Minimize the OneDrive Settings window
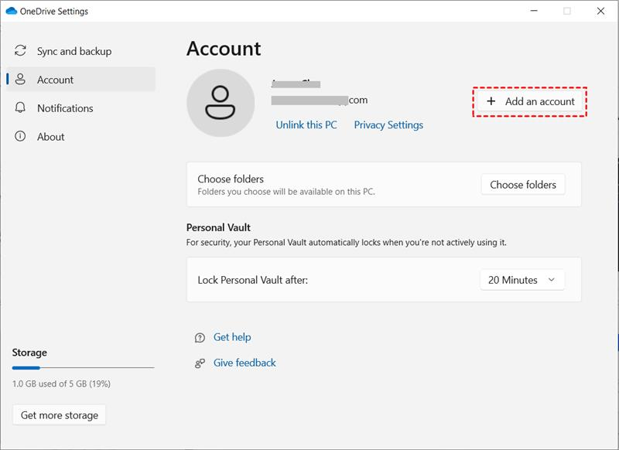 tap(534, 11)
